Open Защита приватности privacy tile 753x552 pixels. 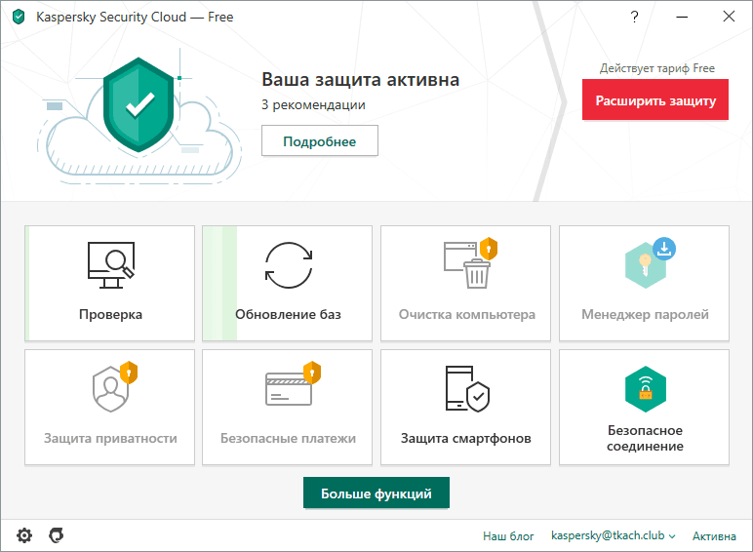click(109, 407)
